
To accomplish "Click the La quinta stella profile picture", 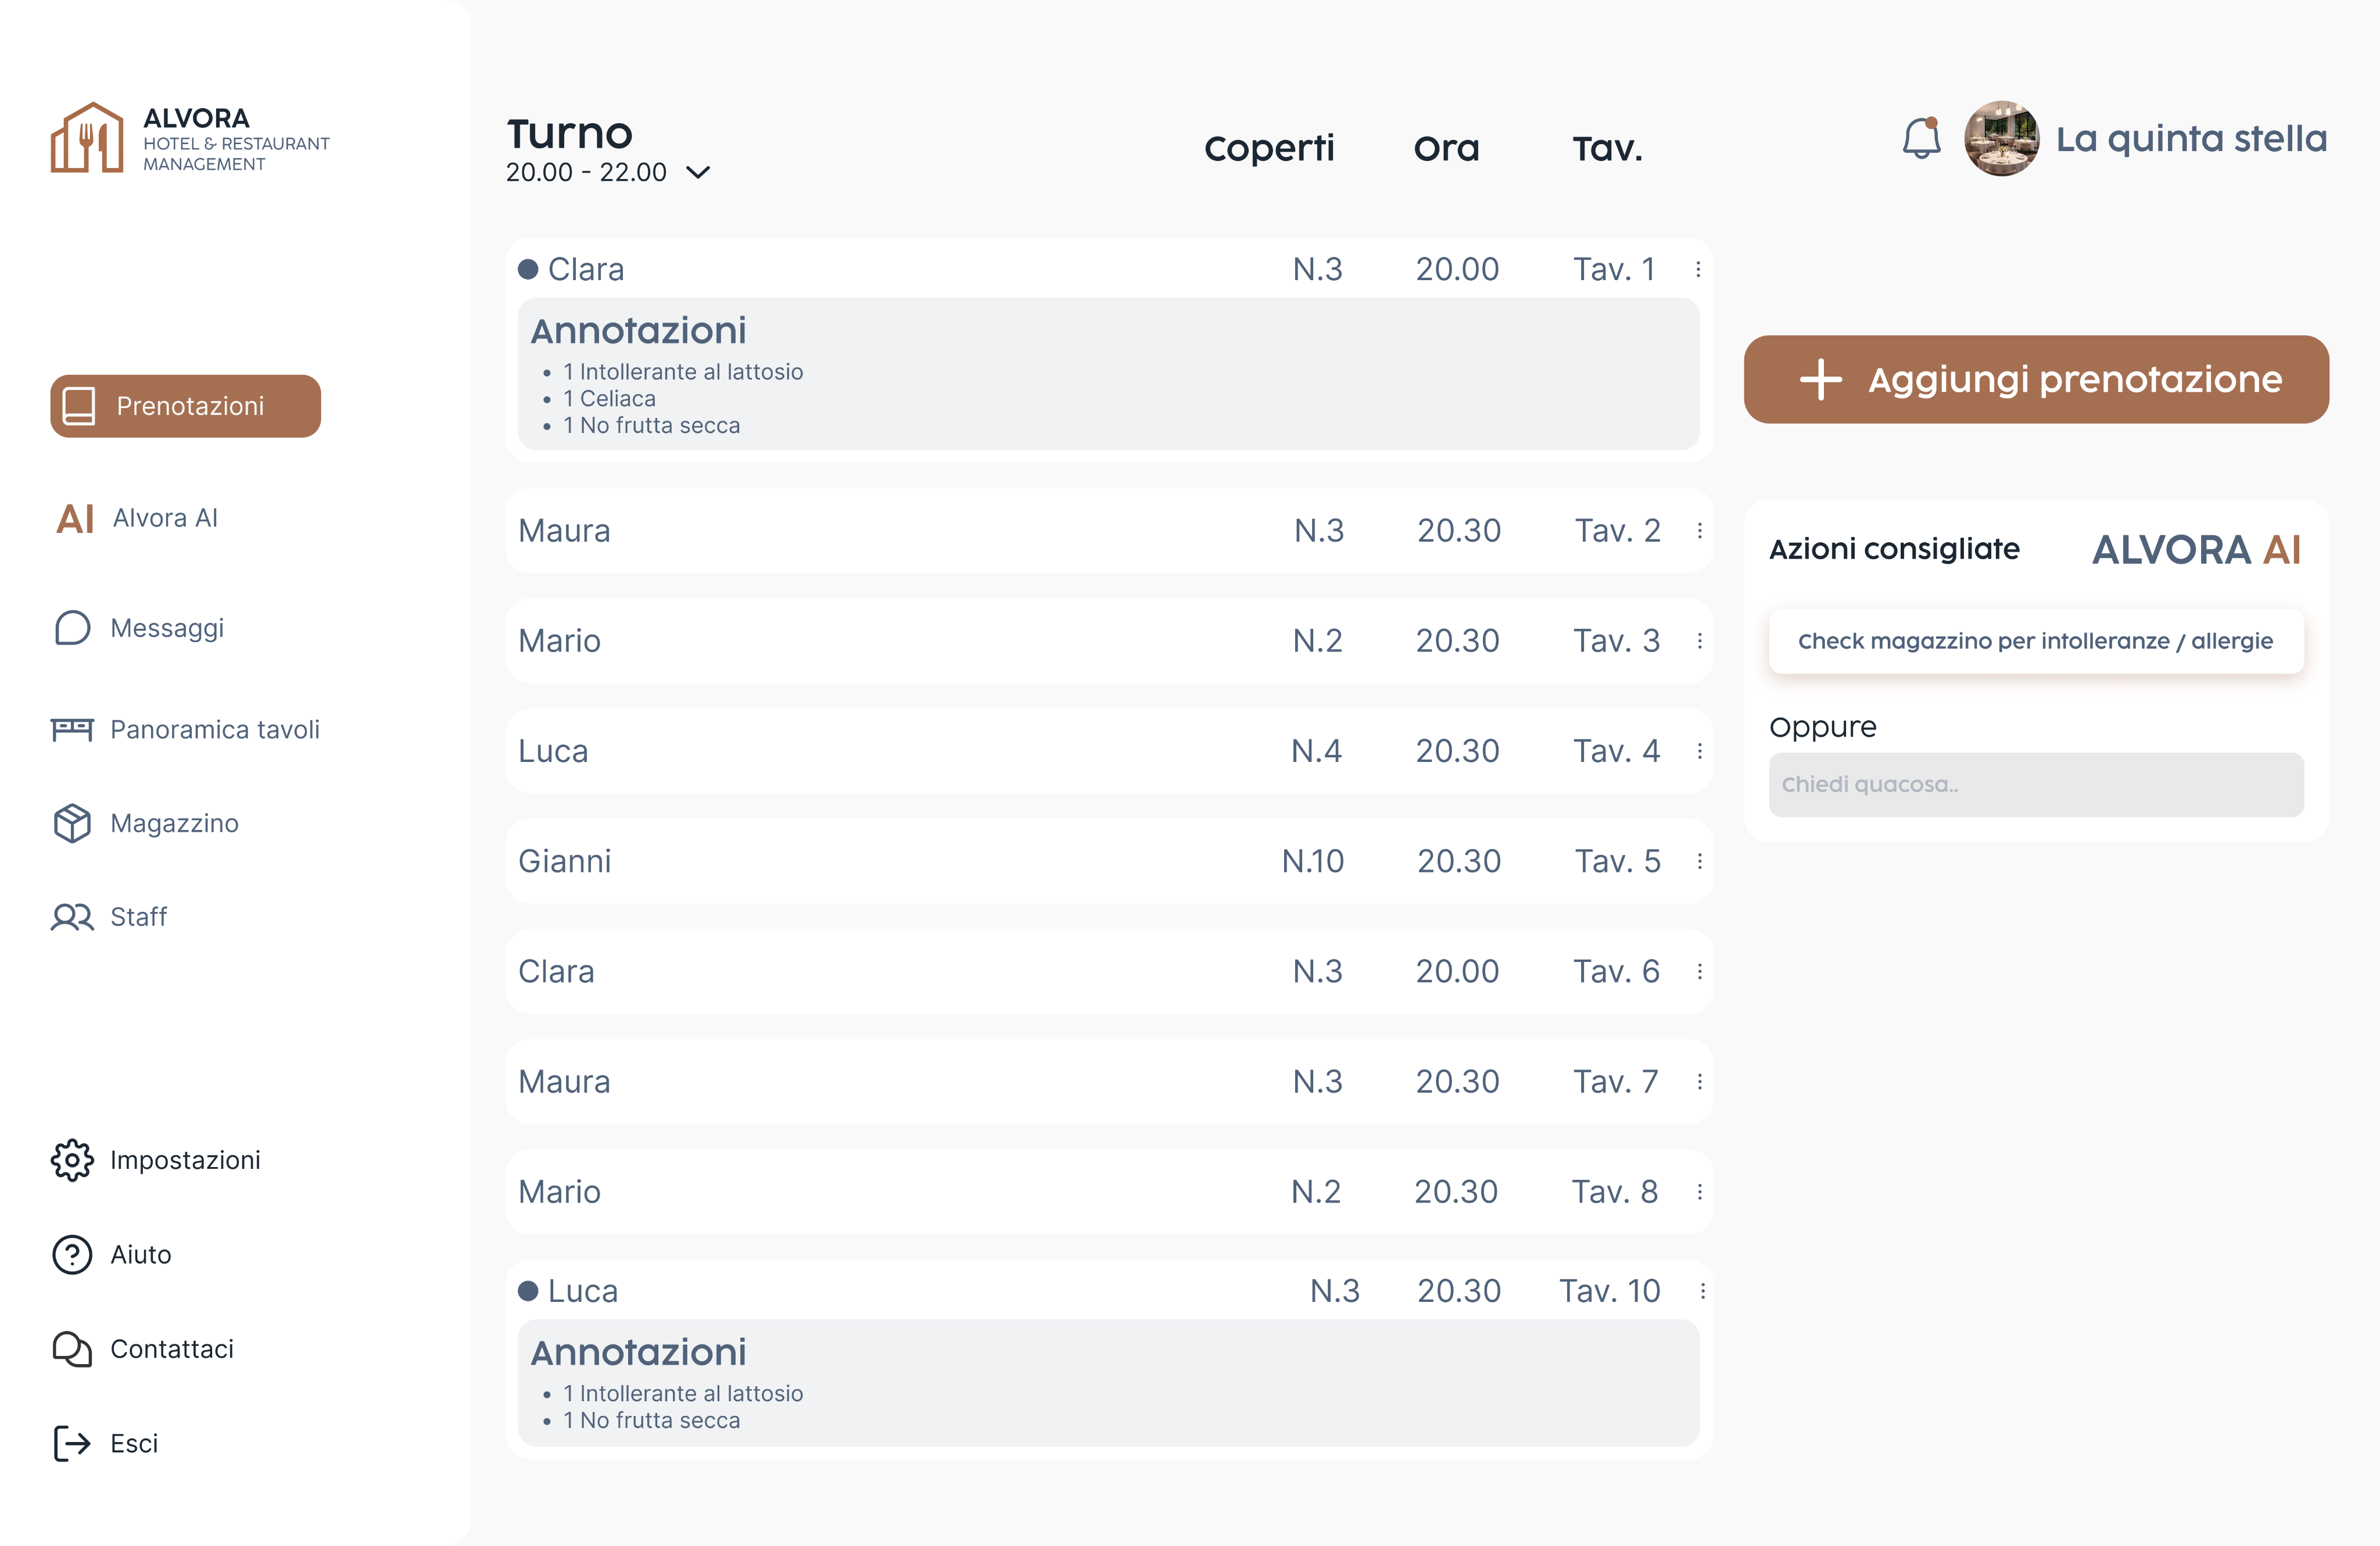I will tap(2001, 138).
